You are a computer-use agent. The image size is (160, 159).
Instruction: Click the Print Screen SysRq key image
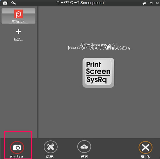(x=98, y=73)
